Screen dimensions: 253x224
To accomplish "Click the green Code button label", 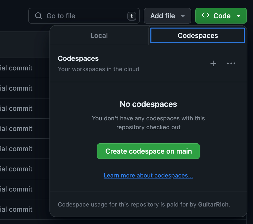I will (222, 16).
